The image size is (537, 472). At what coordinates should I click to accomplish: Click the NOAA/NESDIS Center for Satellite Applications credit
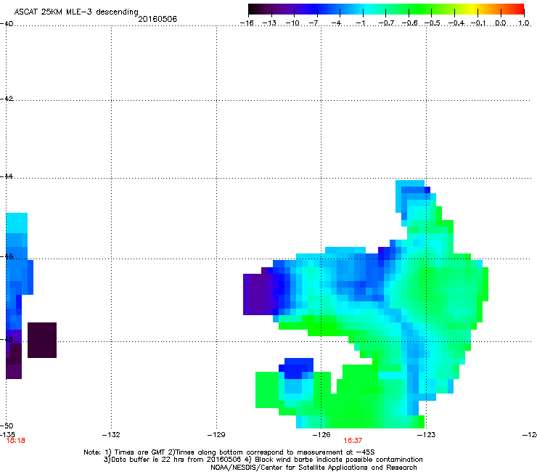313,468
